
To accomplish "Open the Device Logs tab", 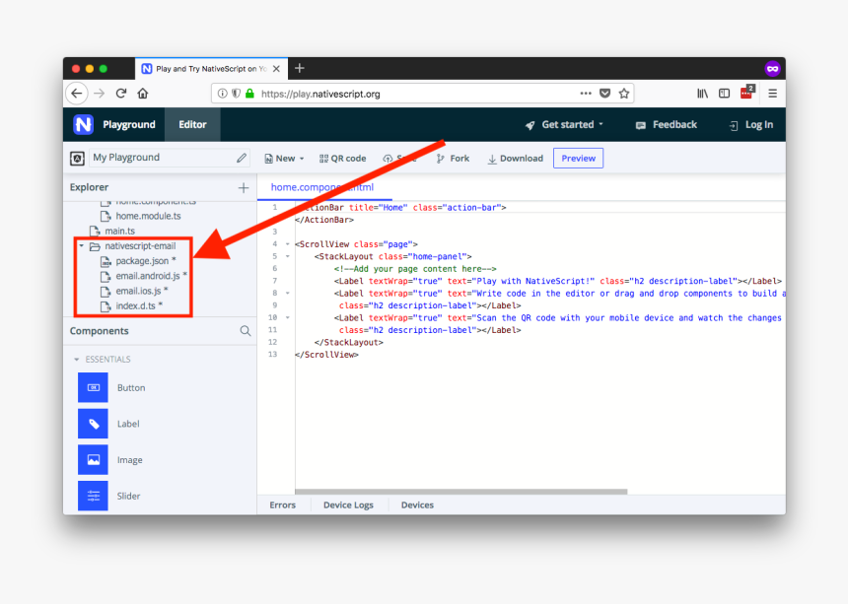I will point(348,504).
